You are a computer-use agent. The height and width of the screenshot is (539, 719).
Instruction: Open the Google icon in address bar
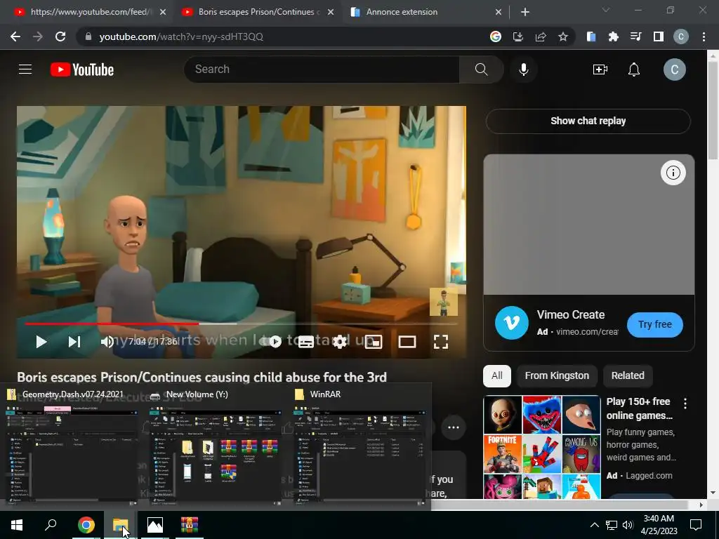click(x=495, y=36)
